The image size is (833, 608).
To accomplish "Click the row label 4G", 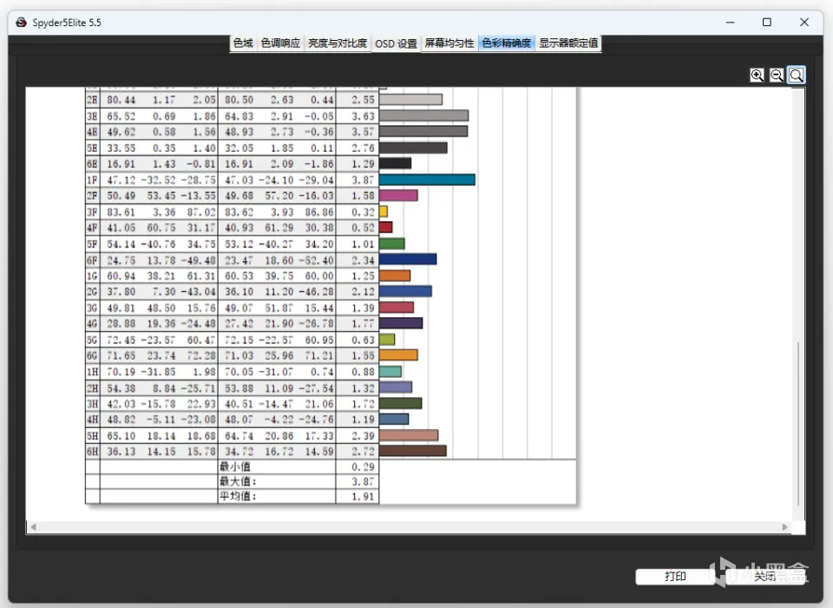I will coord(93,324).
